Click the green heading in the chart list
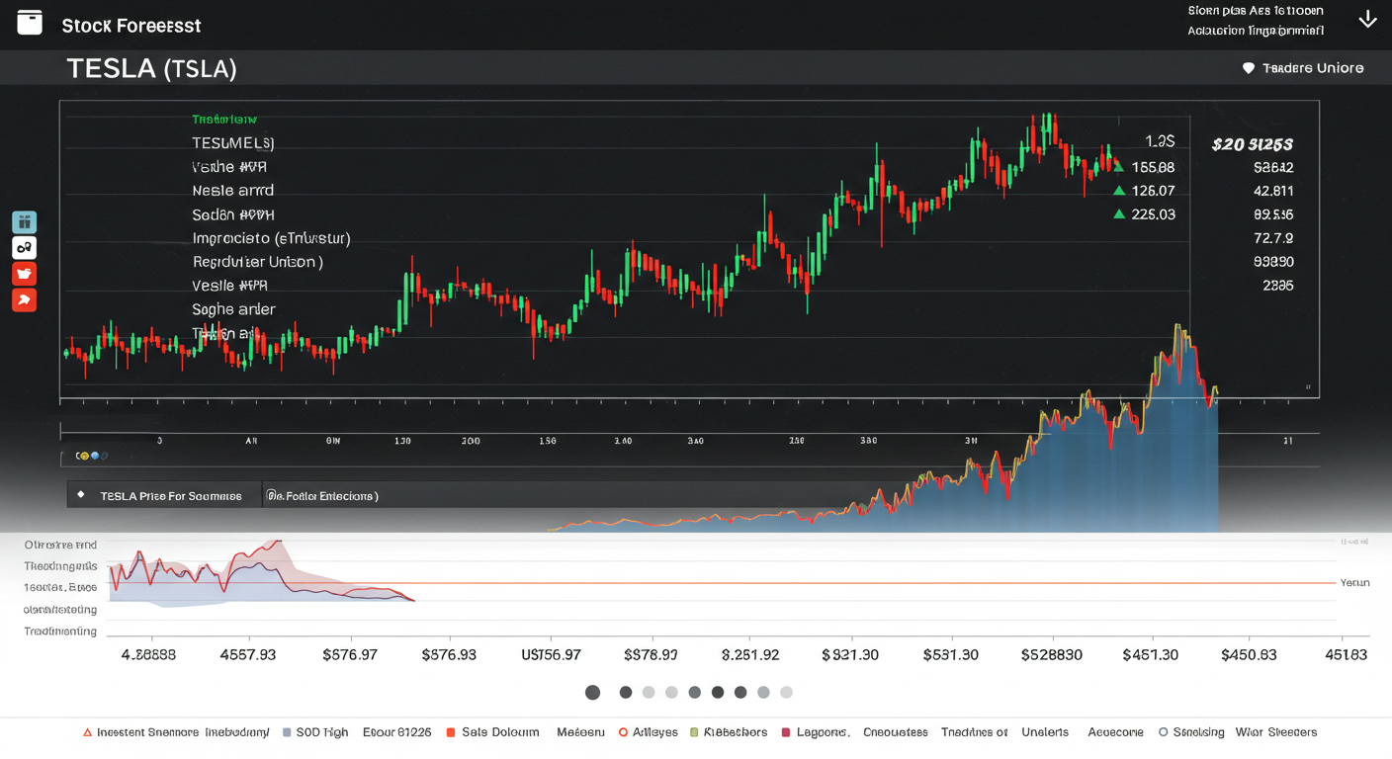This screenshot has width=1392, height=759. coord(224,119)
